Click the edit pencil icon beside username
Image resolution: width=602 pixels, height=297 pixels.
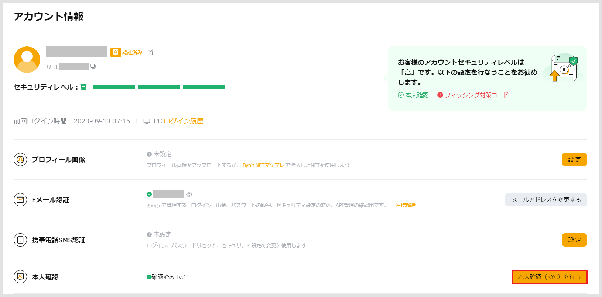150,52
